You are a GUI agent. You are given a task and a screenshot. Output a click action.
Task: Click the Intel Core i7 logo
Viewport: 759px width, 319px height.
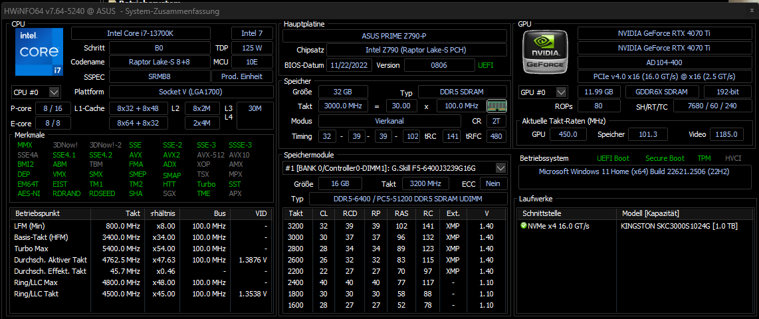(x=39, y=51)
